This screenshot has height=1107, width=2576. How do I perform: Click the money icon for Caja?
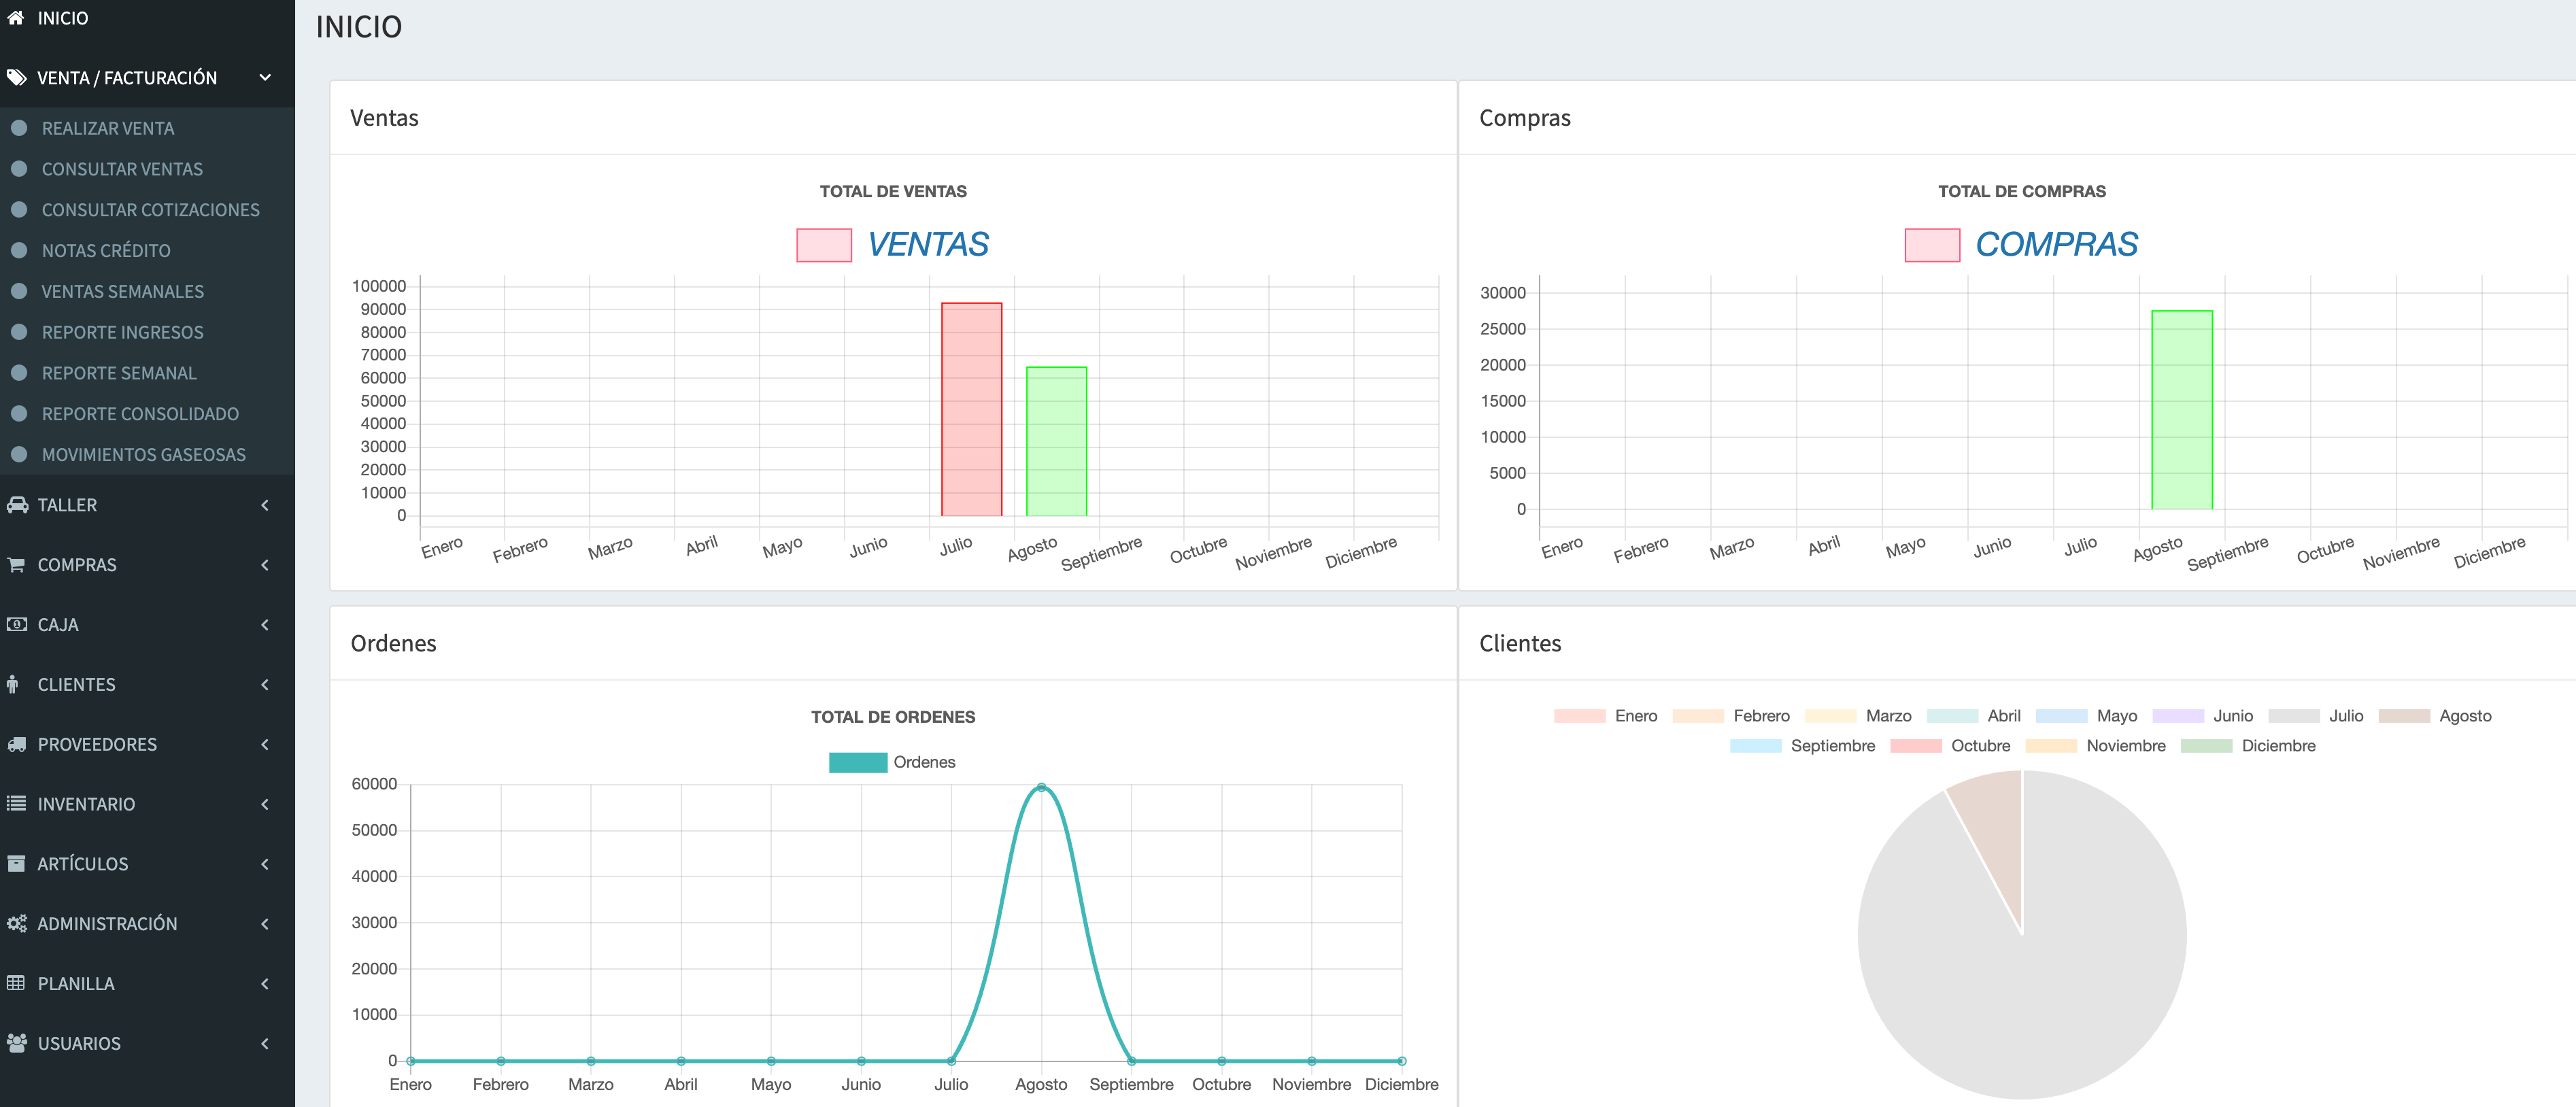pyautogui.click(x=16, y=625)
